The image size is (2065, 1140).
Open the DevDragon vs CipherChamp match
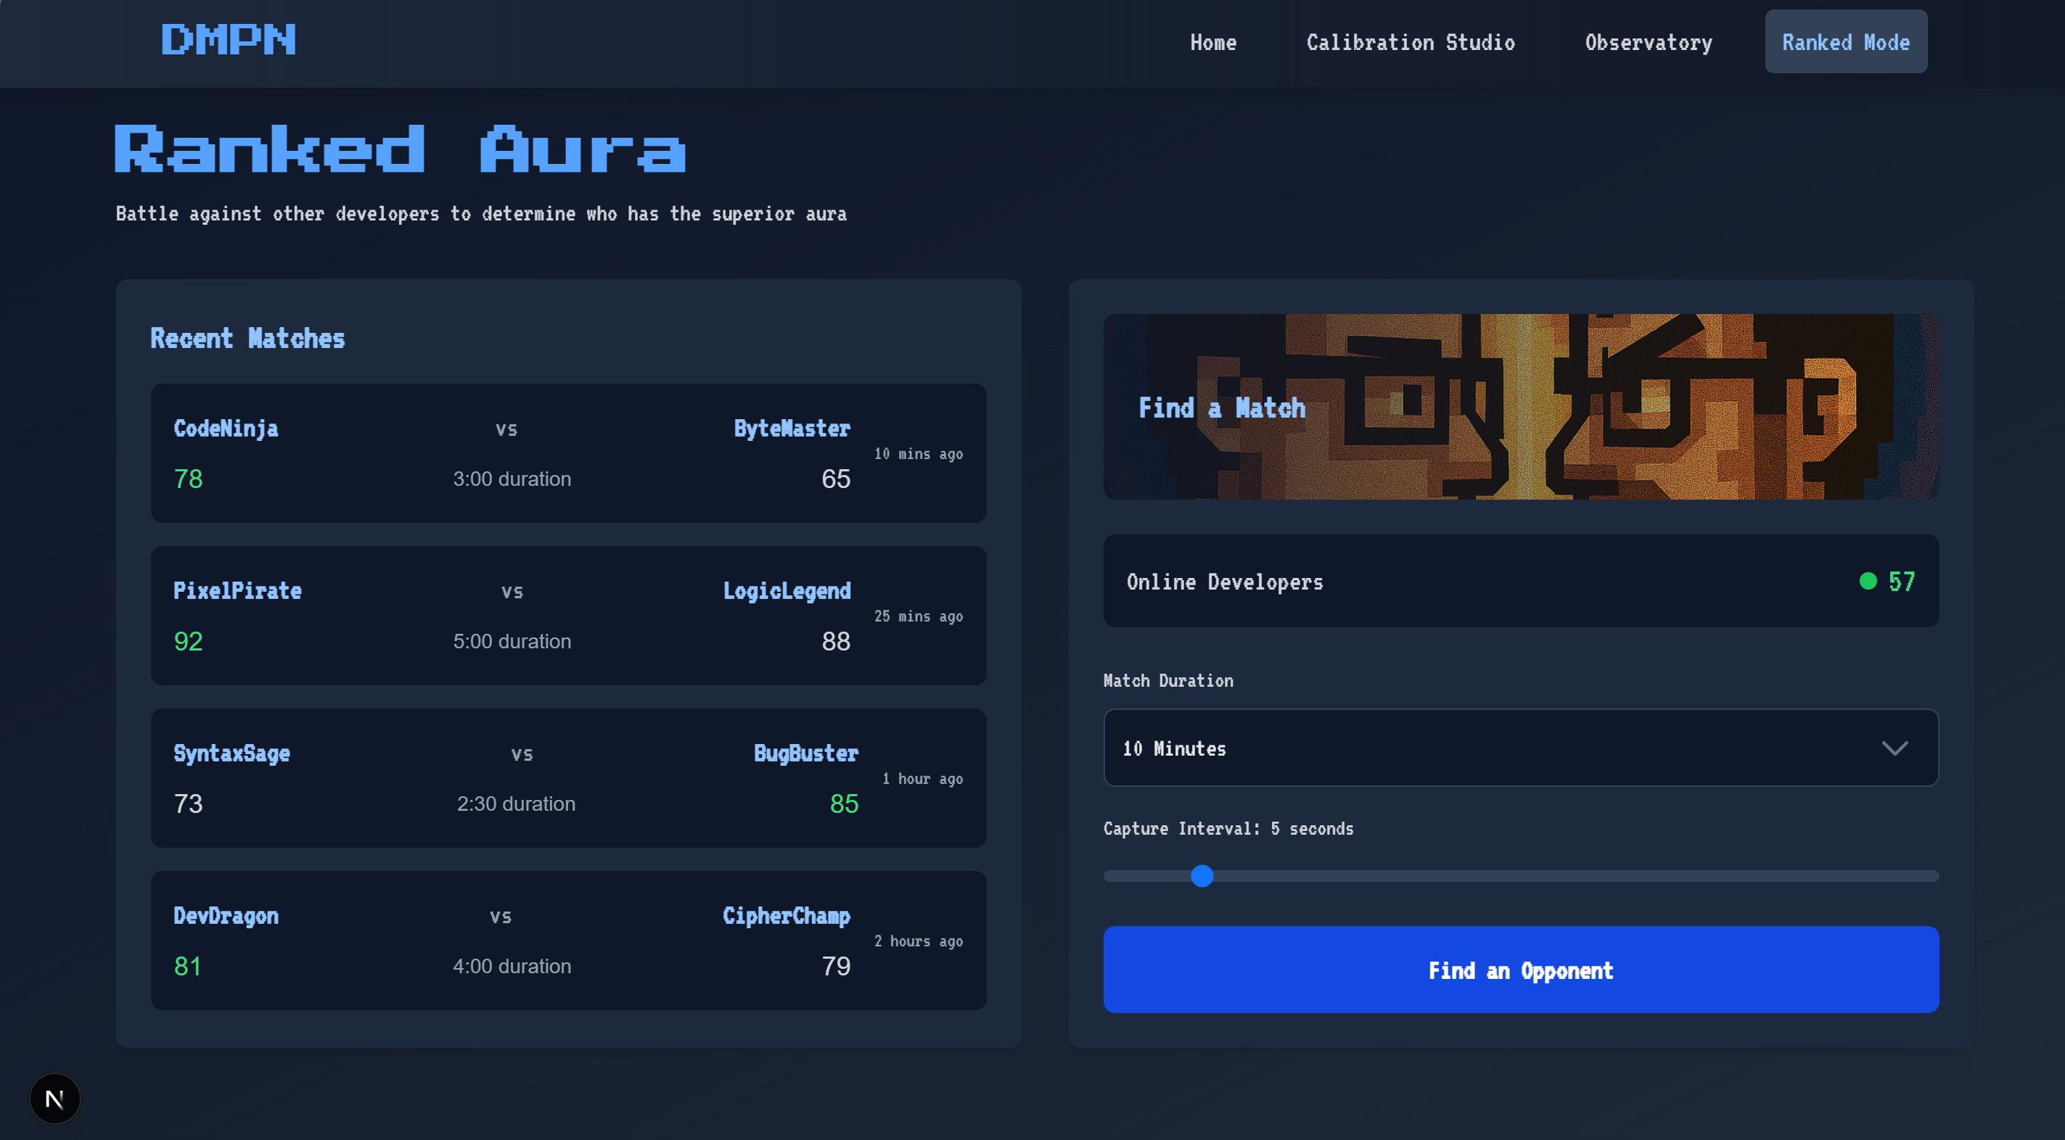point(567,941)
